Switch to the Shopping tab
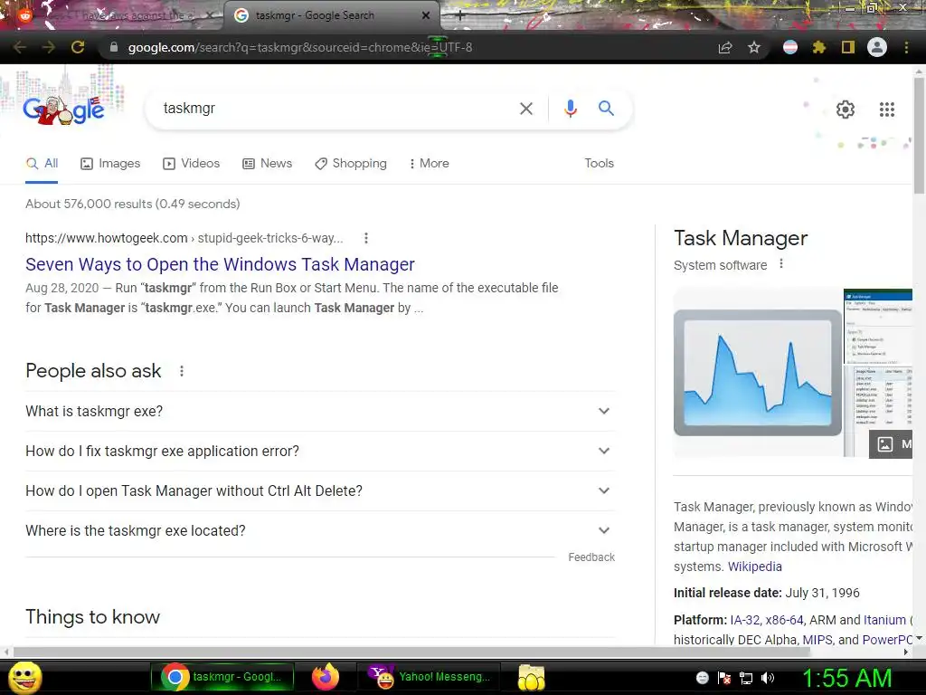This screenshot has height=695, width=926. [351, 163]
